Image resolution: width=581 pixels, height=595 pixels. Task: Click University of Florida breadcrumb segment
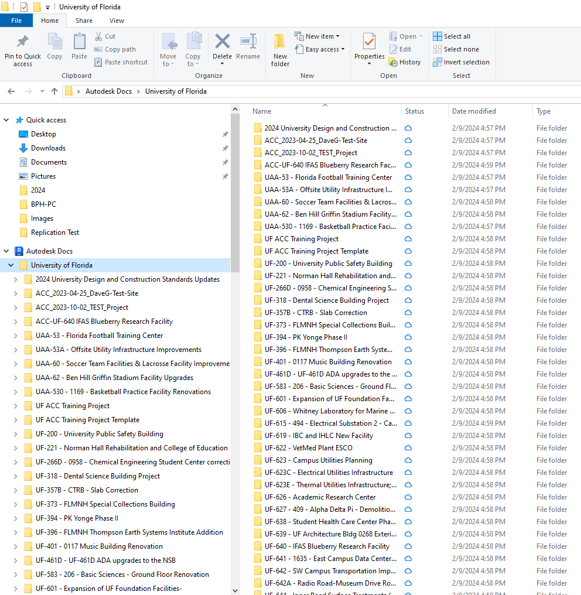[x=176, y=91]
